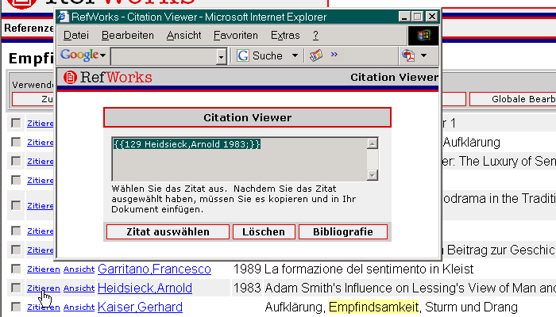Open the Extras menu
This screenshot has width=556, height=317.
pos(285,36)
